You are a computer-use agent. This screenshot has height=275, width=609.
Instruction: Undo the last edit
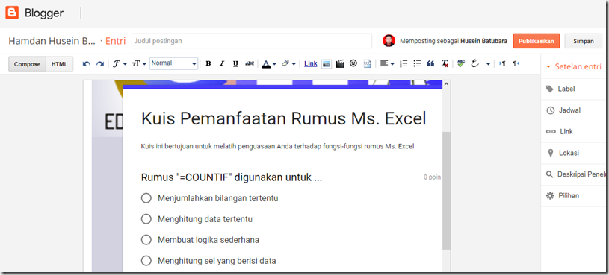coord(87,64)
